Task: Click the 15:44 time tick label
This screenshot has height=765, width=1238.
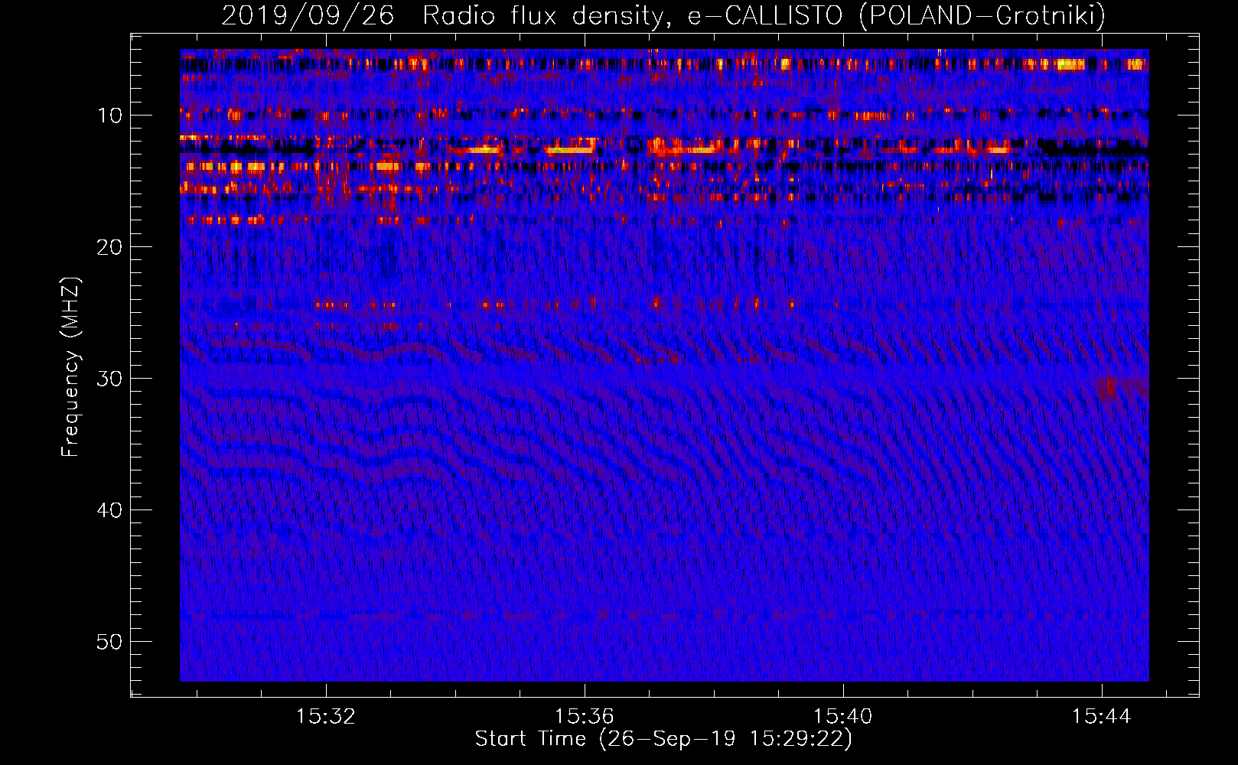Action: (1101, 717)
